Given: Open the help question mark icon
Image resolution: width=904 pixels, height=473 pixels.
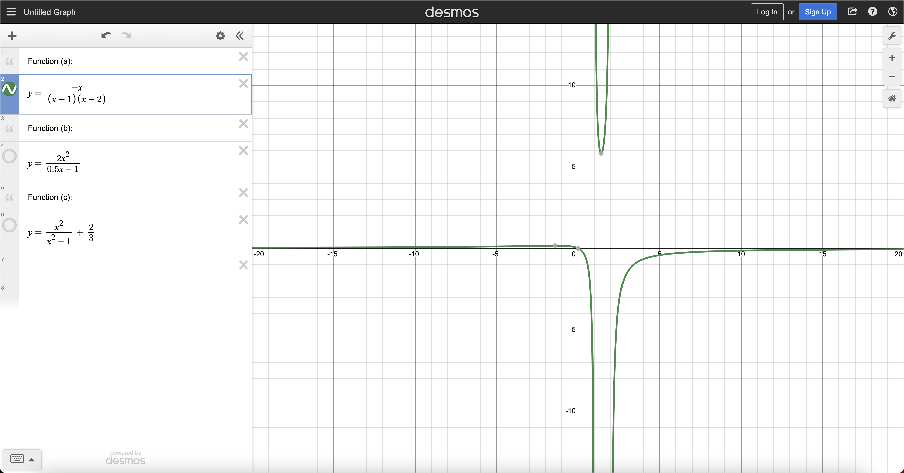Looking at the screenshot, I should (873, 12).
